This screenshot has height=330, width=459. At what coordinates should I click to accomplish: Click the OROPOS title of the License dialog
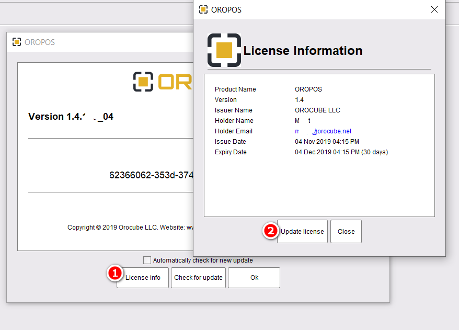click(226, 10)
